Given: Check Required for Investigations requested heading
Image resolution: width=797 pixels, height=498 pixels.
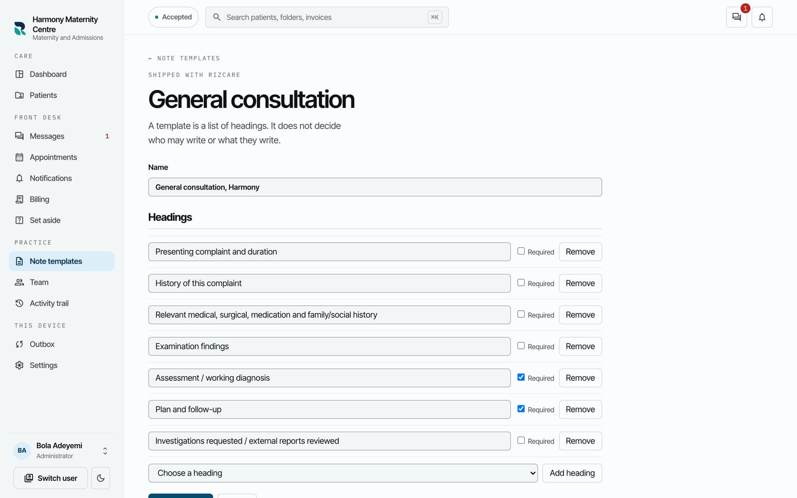Looking at the screenshot, I should point(521,440).
